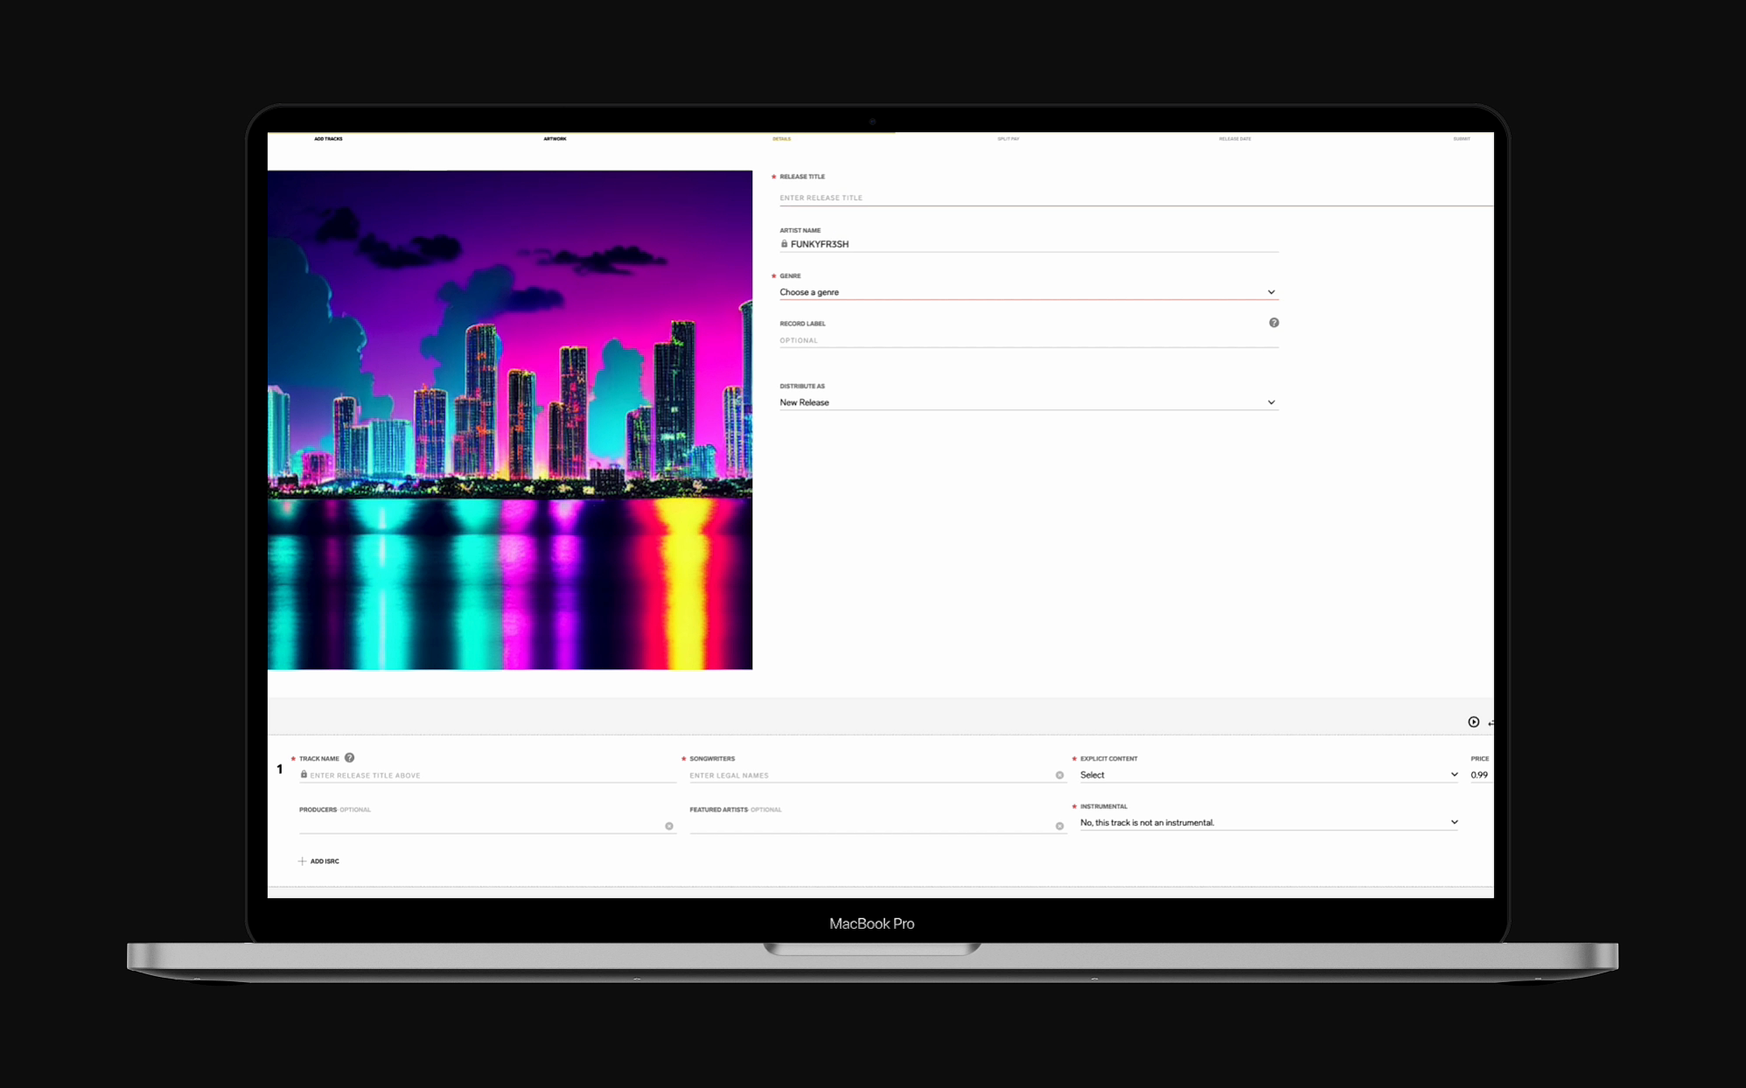
Task: Clear the Songwriters field with its X icon
Action: click(x=1059, y=775)
